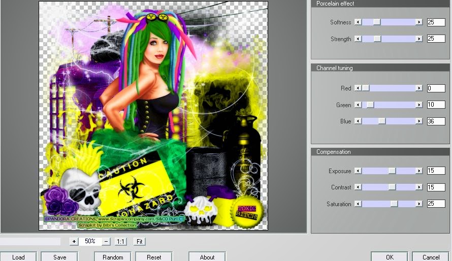The height and width of the screenshot is (261, 452).
Task: Click the Saturation slider left arrow
Action: coord(358,204)
